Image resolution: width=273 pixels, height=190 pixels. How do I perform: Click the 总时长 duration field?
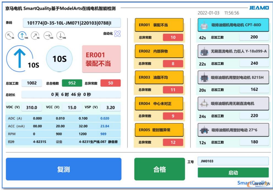(x=71, y=95)
